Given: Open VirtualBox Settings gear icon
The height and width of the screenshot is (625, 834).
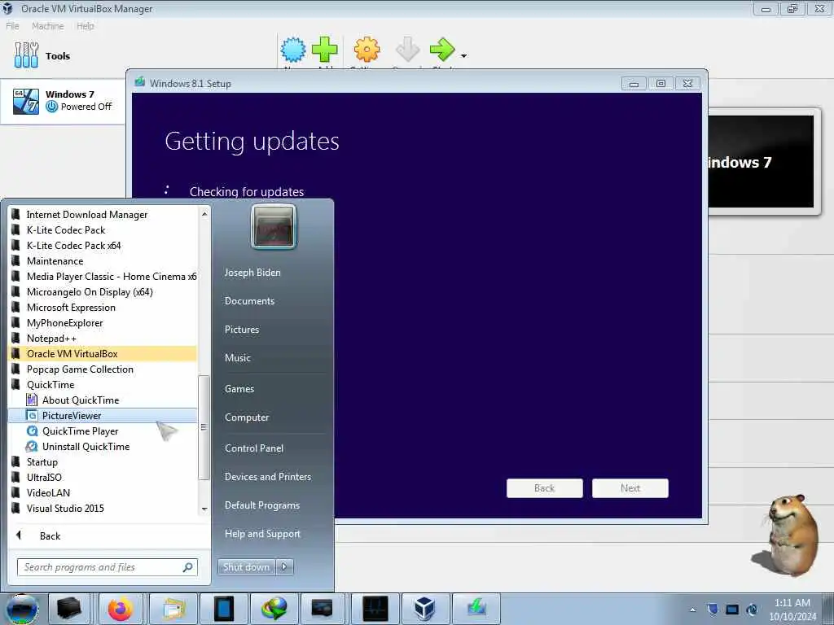Looking at the screenshot, I should [x=367, y=50].
